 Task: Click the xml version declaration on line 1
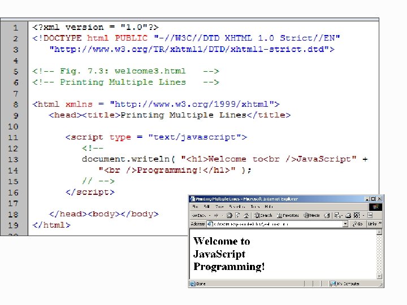pyautogui.click(x=96, y=27)
